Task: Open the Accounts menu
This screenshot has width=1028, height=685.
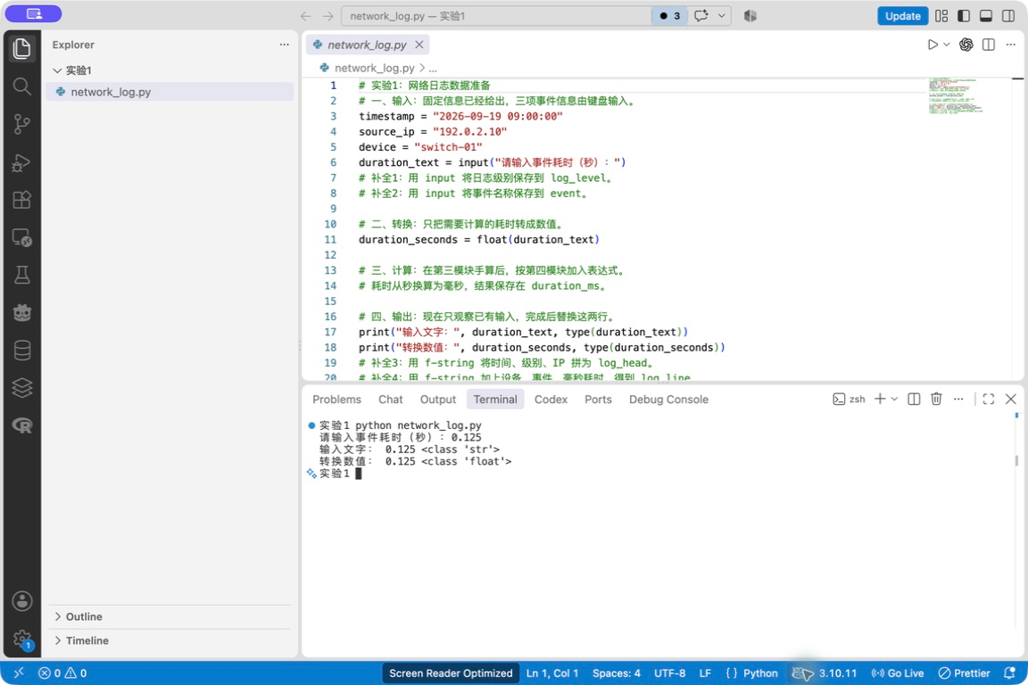Action: [x=21, y=601]
